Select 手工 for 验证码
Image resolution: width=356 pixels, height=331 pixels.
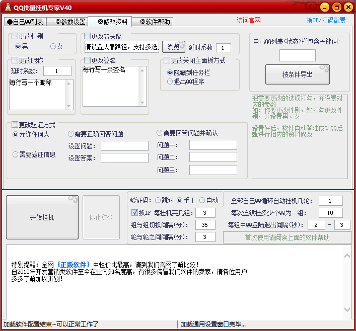[x=179, y=200]
